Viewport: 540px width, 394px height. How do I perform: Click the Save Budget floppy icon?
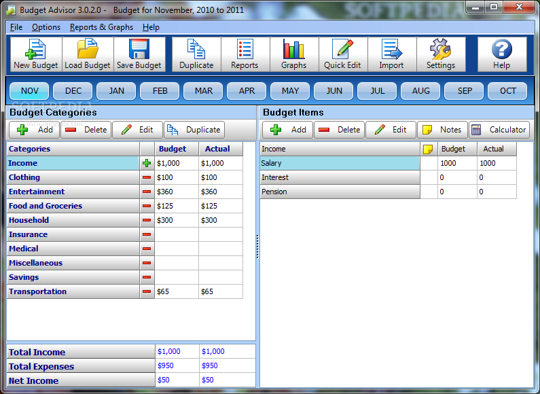click(139, 54)
